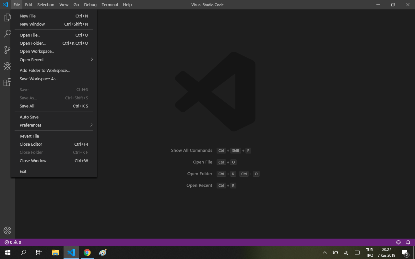Open the Extensions view
The image size is (415, 259).
click(7, 83)
